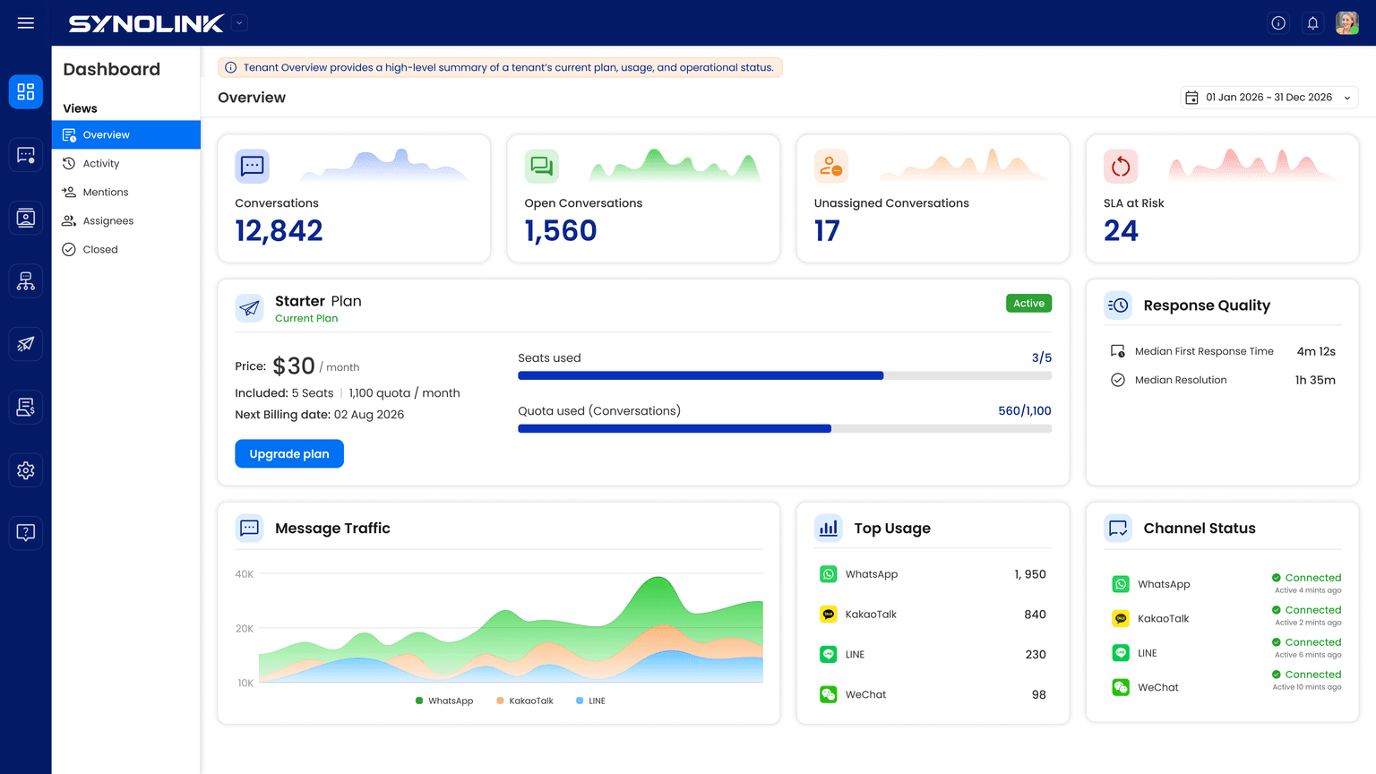Open the user profile avatar

[1346, 23]
